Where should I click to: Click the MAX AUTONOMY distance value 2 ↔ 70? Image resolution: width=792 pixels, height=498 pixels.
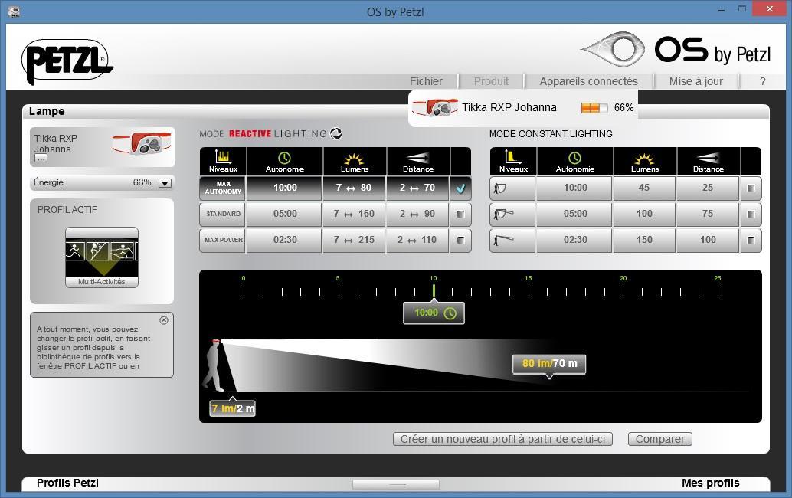point(417,188)
